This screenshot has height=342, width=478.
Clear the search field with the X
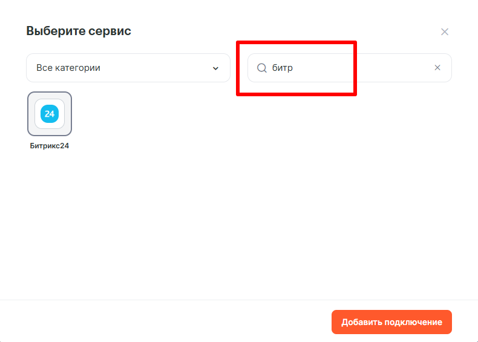437,68
